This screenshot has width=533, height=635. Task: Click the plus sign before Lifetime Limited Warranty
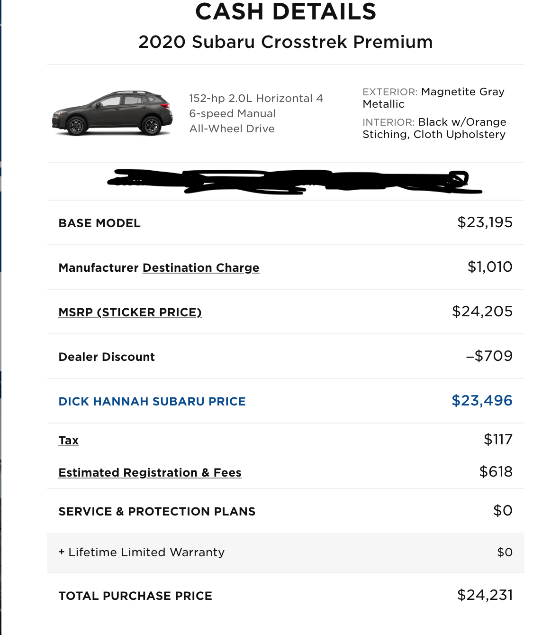[x=62, y=552]
